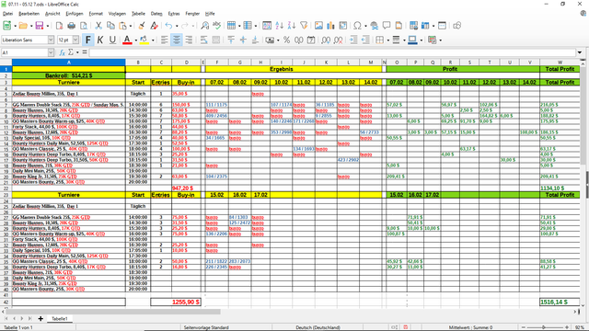Open the Format menu
The height and width of the screenshot is (331, 589).
96,14
